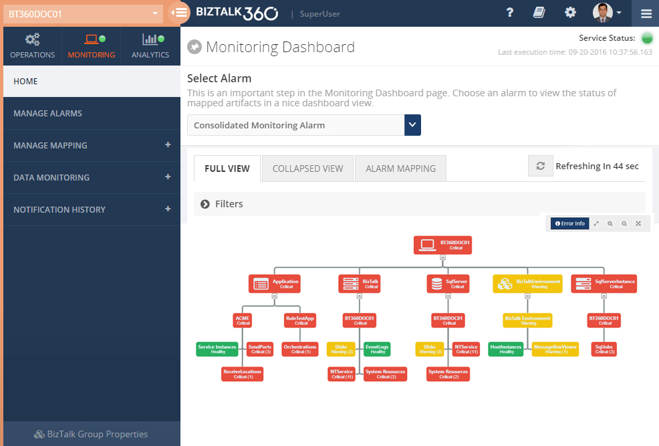The height and width of the screenshot is (446, 659).
Task: Click the diagonal expand arrow icon in graph toolbar
Action: tap(596, 223)
